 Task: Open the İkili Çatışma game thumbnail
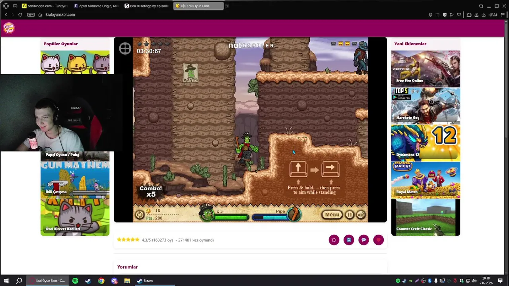[x=75, y=180]
